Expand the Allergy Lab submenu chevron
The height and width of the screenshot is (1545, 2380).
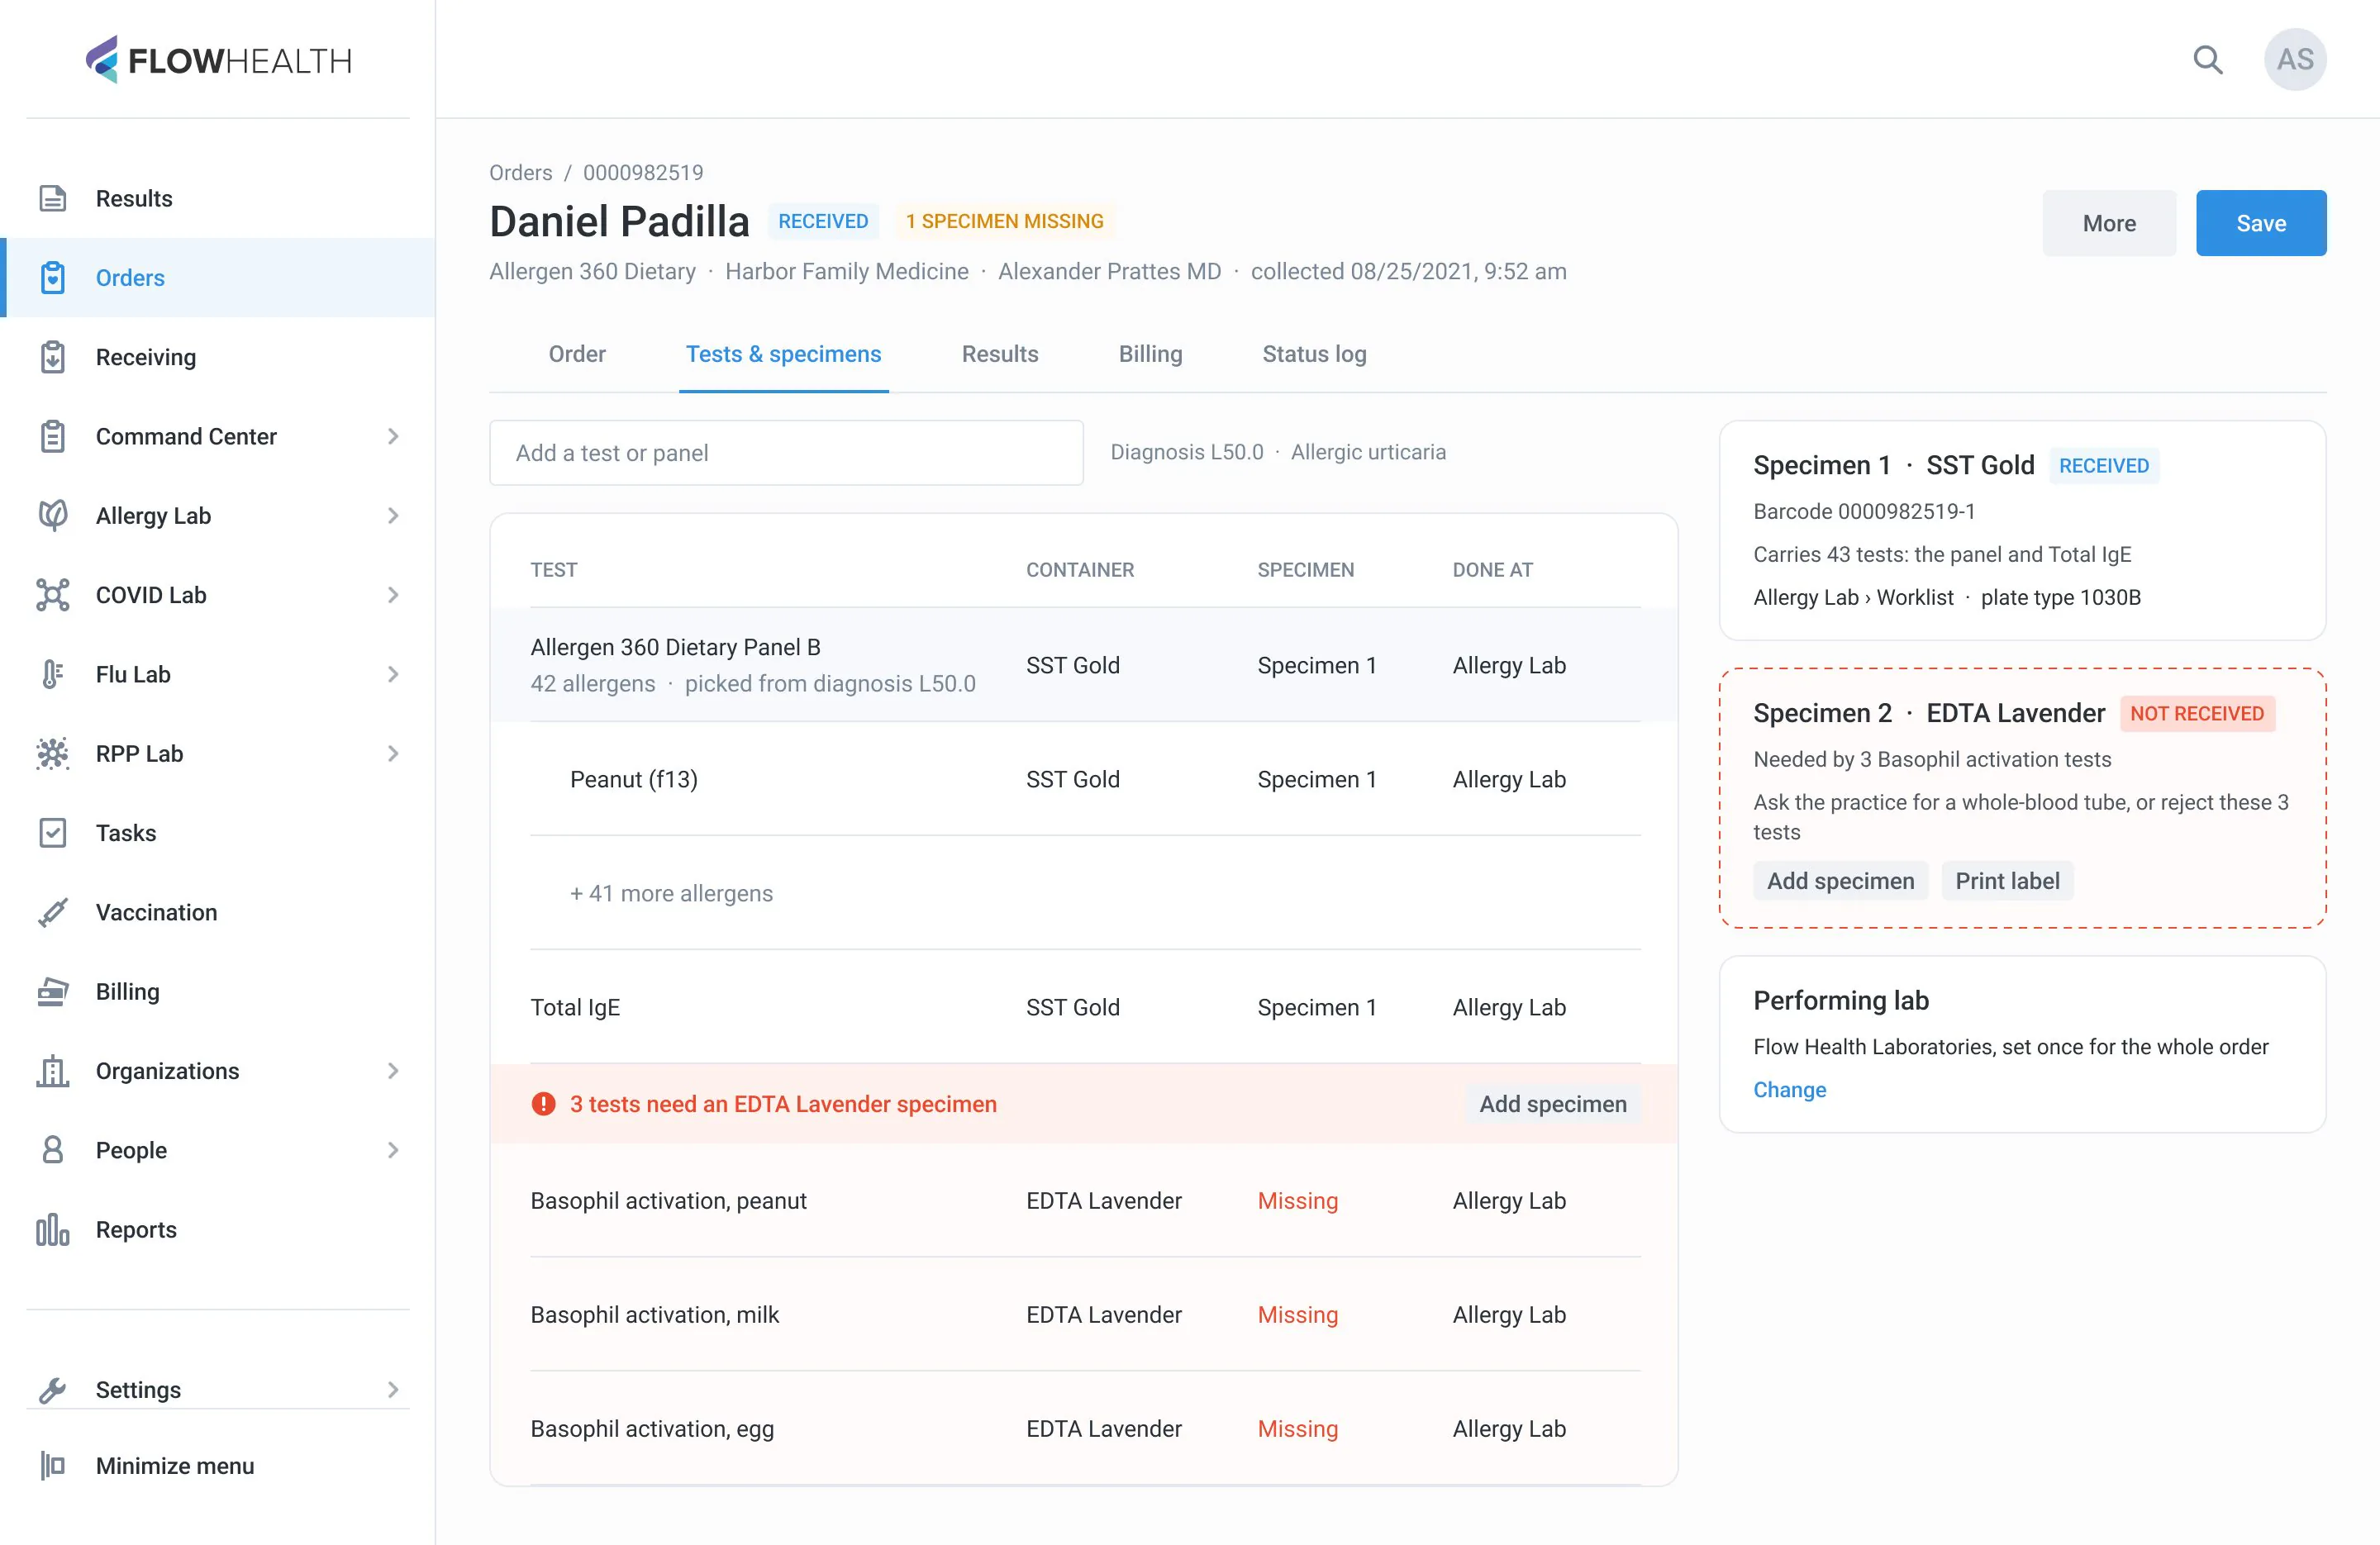coord(393,515)
